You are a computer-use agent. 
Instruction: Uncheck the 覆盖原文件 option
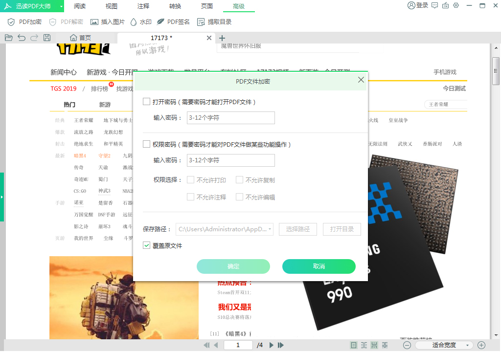point(145,246)
